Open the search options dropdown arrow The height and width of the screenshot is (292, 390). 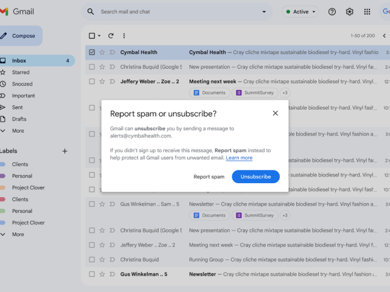pos(264,12)
